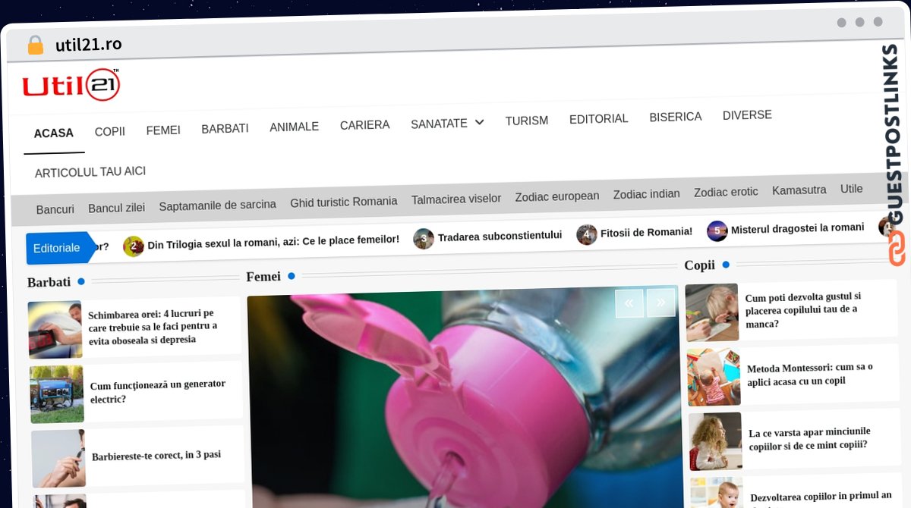Image resolution: width=911 pixels, height=508 pixels.
Task: Click the util21.ro address bar text
Action: click(89, 44)
